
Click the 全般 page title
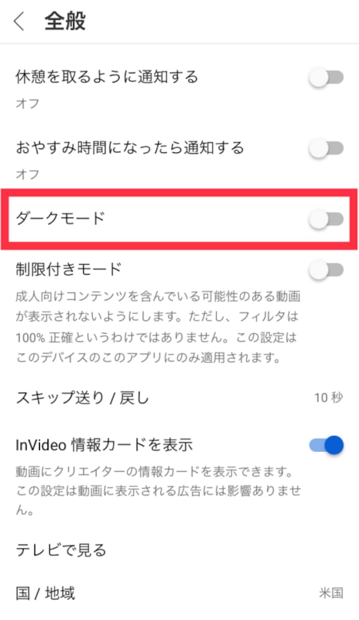click(65, 22)
